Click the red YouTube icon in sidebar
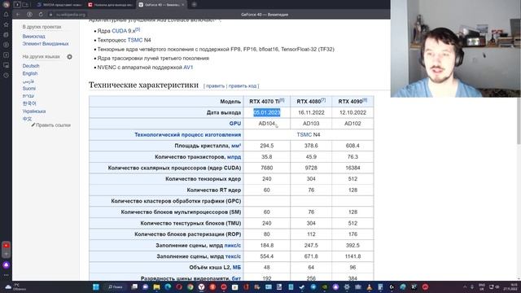The width and height of the screenshot is (521, 293). point(6,246)
